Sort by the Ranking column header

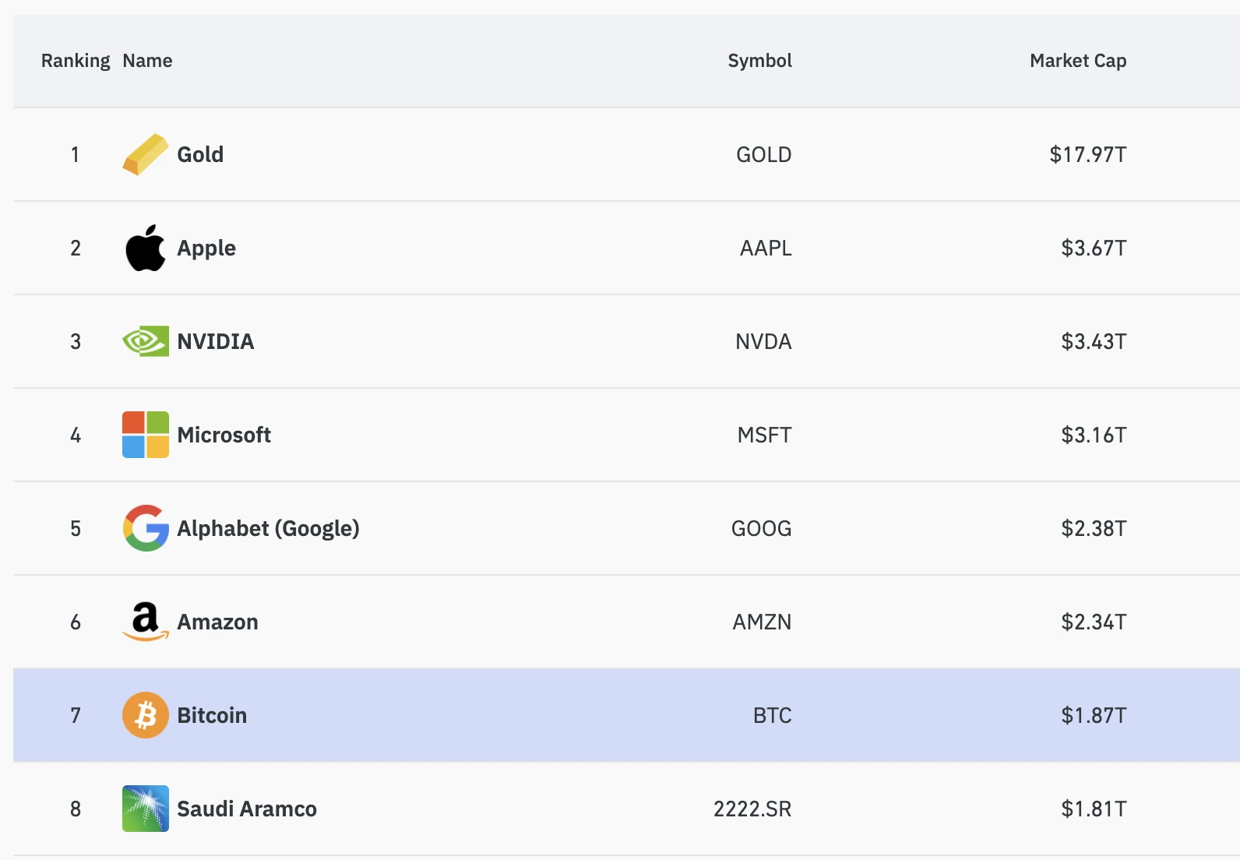point(76,61)
